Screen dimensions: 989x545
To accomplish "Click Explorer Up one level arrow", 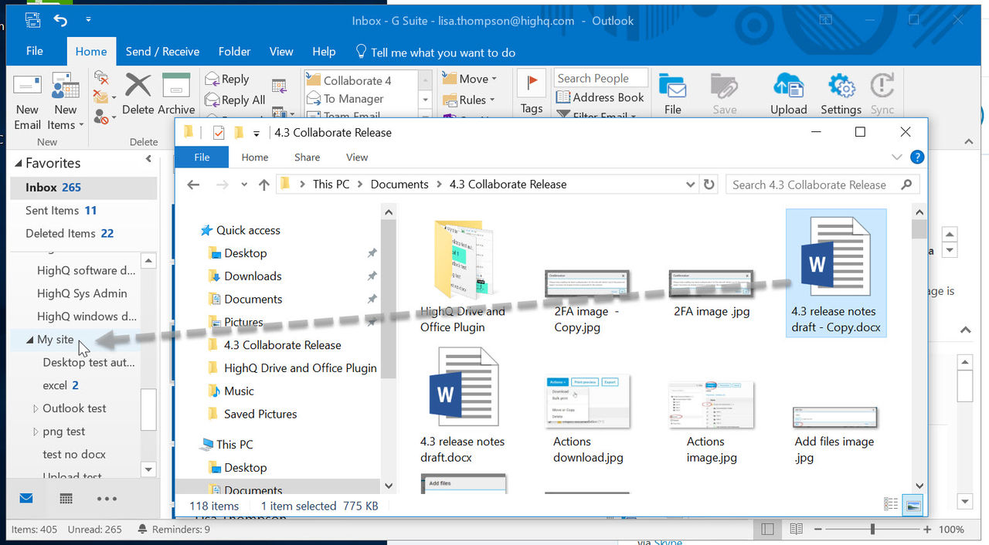I will (264, 184).
